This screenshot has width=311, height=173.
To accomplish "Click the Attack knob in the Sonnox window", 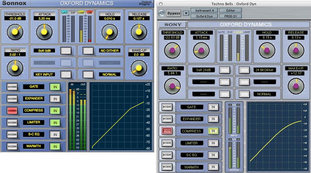I will (x=44, y=32).
